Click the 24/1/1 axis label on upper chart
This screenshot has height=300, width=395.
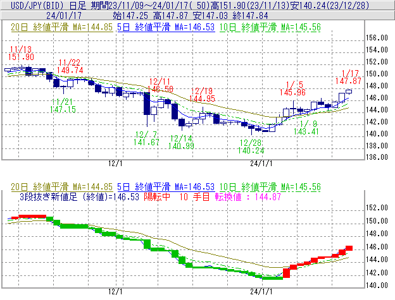[x=261, y=164]
